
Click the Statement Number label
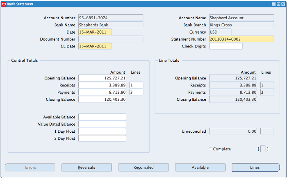[x=189, y=39]
